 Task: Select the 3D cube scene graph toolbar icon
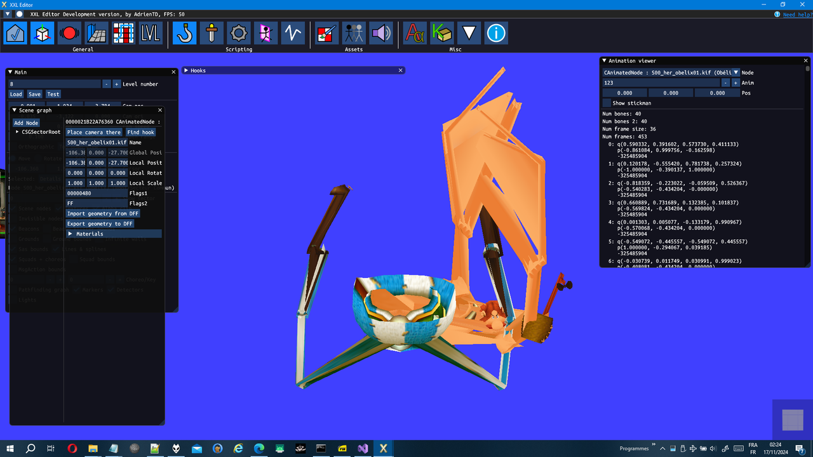(43, 33)
